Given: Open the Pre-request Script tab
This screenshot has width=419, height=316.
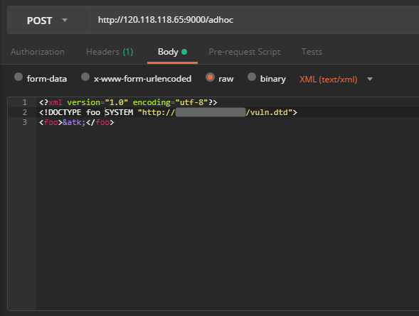Looking at the screenshot, I should pyautogui.click(x=244, y=52).
